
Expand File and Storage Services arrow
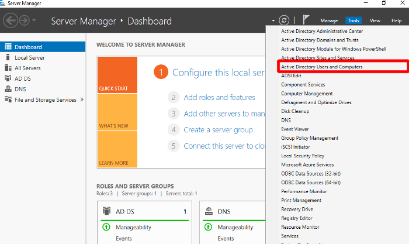(x=82, y=99)
